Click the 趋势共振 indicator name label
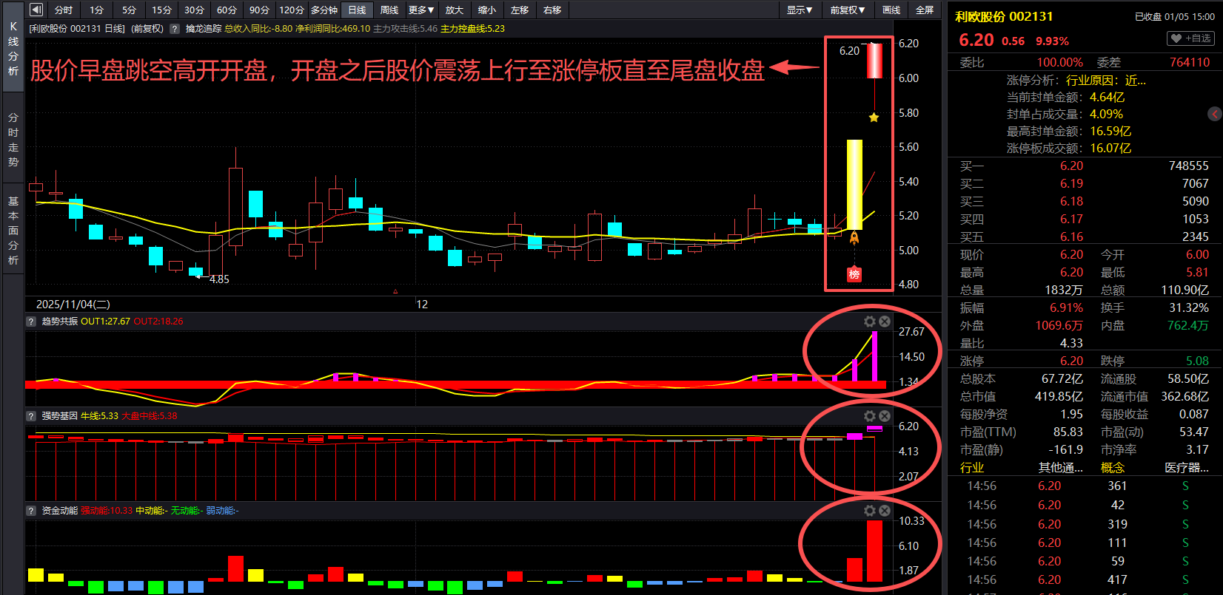The width and height of the screenshot is (1223, 595). coord(60,322)
